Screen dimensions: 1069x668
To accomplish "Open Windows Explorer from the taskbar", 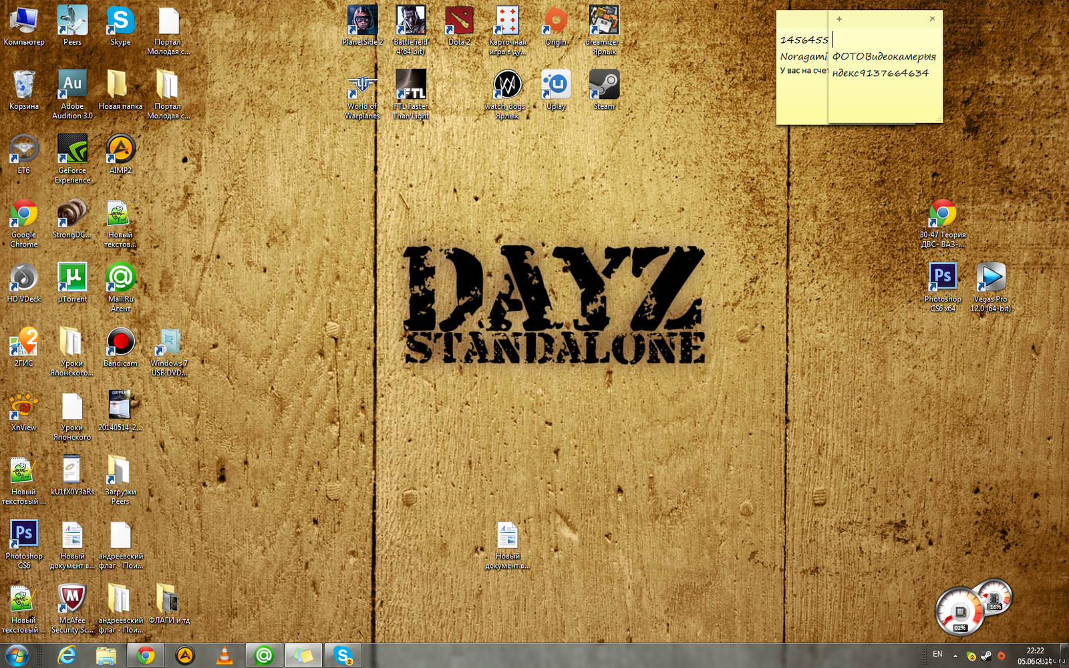I will coord(106,655).
